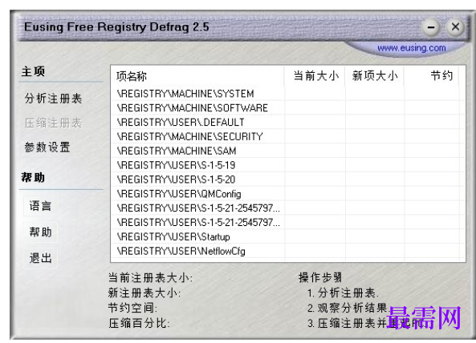Click step 1. 分析注册表 in 操作步骤
The width and height of the screenshot is (476, 343).
(x=343, y=293)
